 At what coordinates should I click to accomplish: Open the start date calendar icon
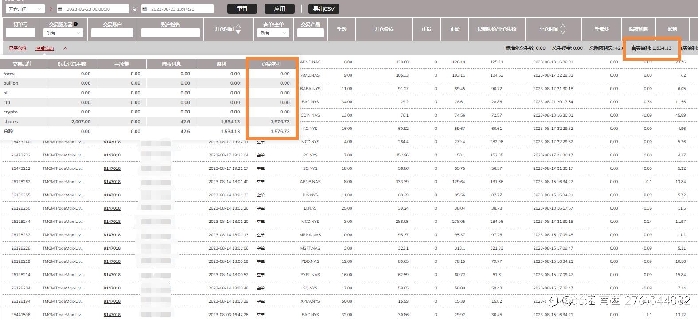pyautogui.click(x=60, y=9)
